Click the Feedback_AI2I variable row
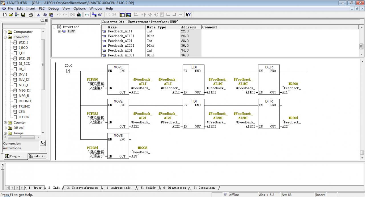 pos(120,41)
